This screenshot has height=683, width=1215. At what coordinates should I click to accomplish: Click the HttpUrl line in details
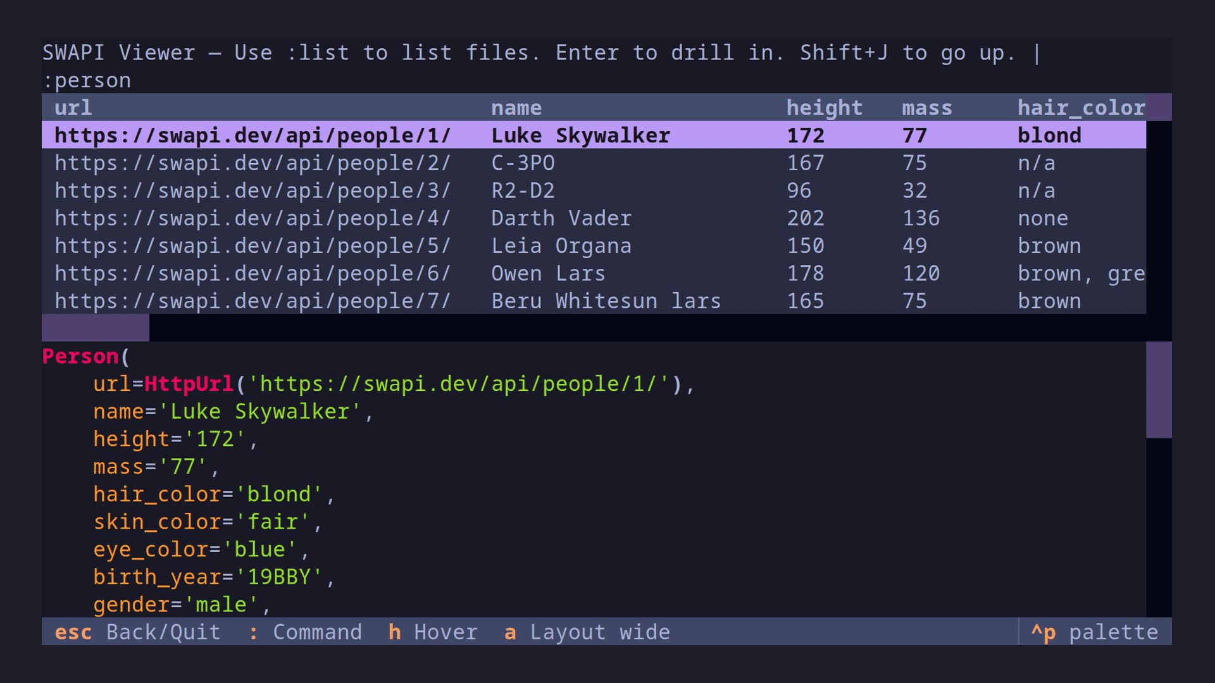[394, 384]
